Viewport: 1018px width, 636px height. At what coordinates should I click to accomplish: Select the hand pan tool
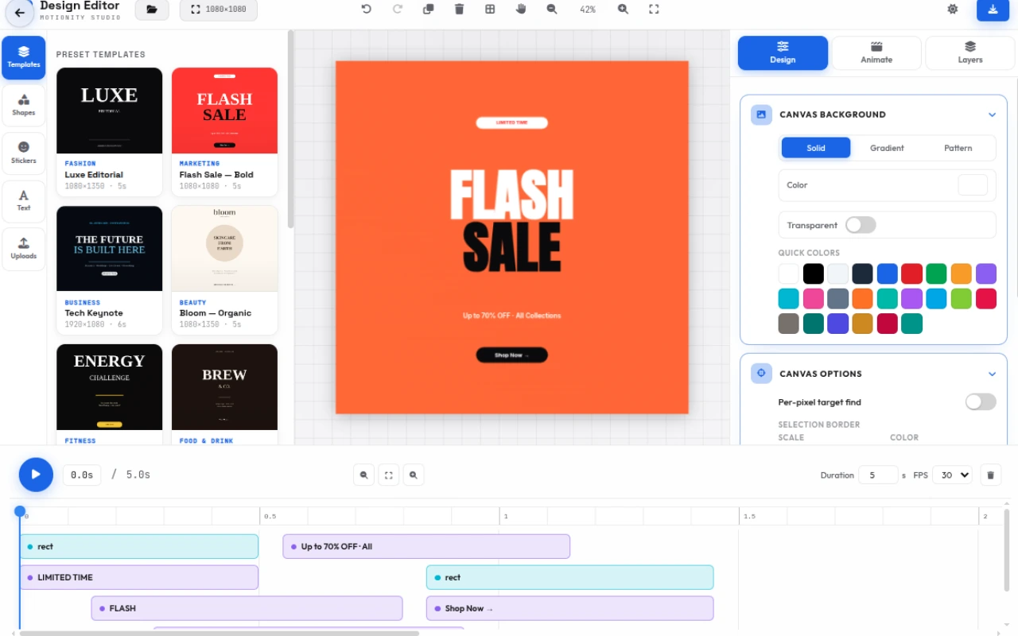521,9
